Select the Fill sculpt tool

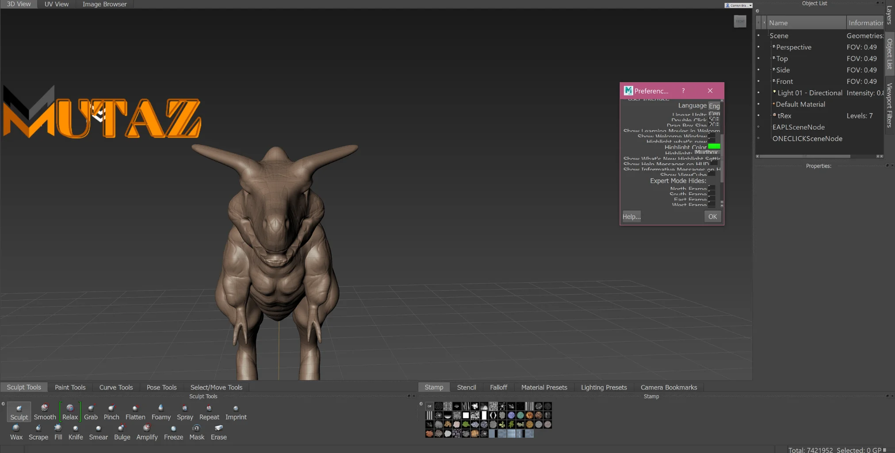[58, 432]
